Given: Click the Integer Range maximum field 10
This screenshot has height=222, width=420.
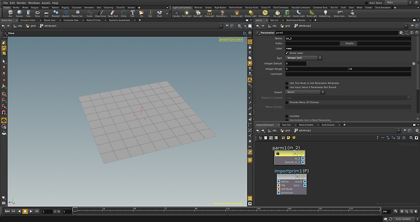Looking at the screenshot, I should (x=380, y=69).
